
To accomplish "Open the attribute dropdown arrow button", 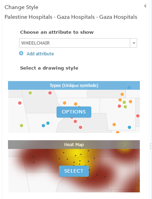I will point(134,43).
